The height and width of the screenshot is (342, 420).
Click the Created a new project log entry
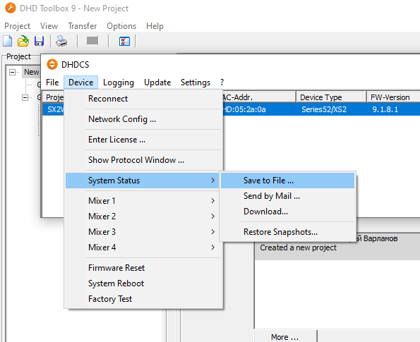tap(298, 248)
